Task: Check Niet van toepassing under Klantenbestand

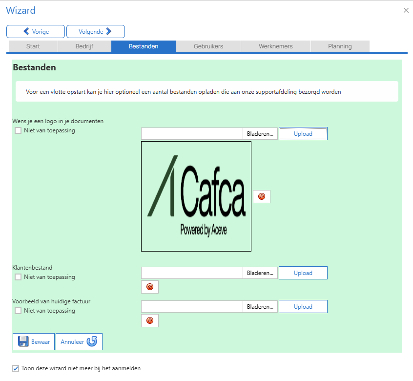Action: pos(18,277)
